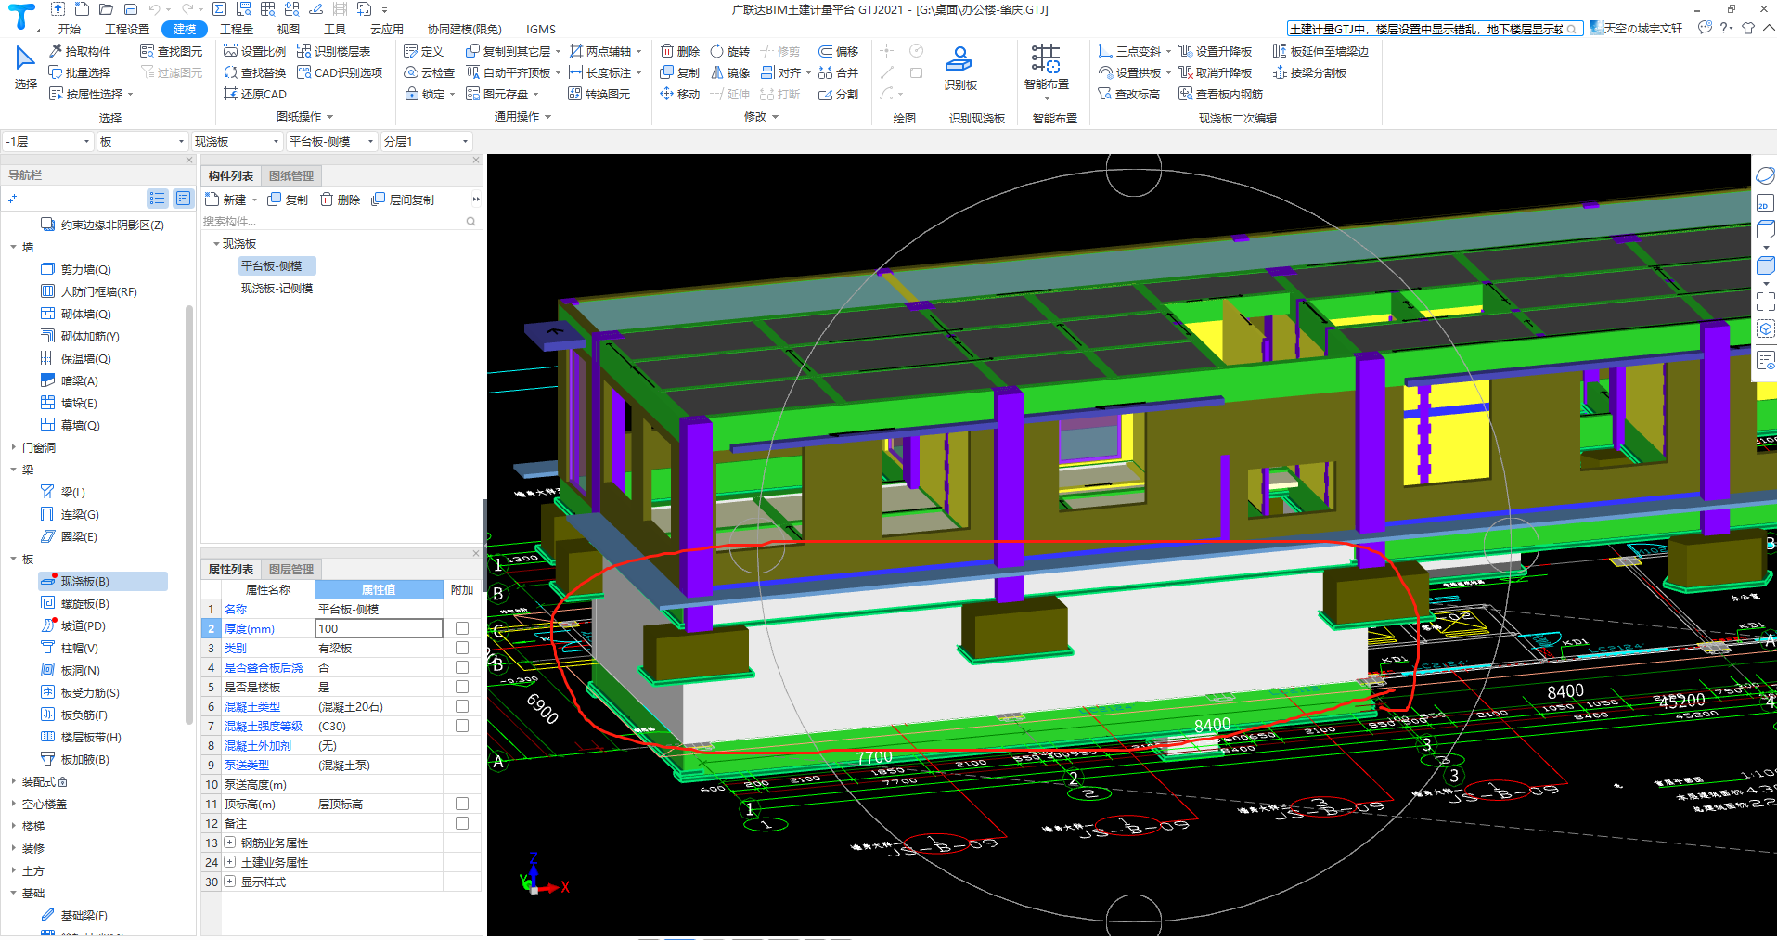Click the 偏移 offset tool
This screenshot has width=1777, height=940.
[839, 51]
